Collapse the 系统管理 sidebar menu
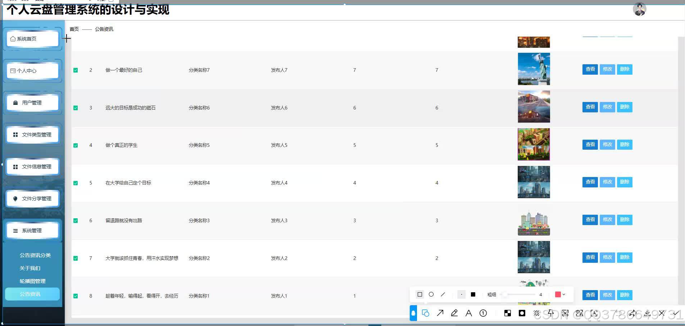This screenshot has height=326, width=685. coord(32,230)
